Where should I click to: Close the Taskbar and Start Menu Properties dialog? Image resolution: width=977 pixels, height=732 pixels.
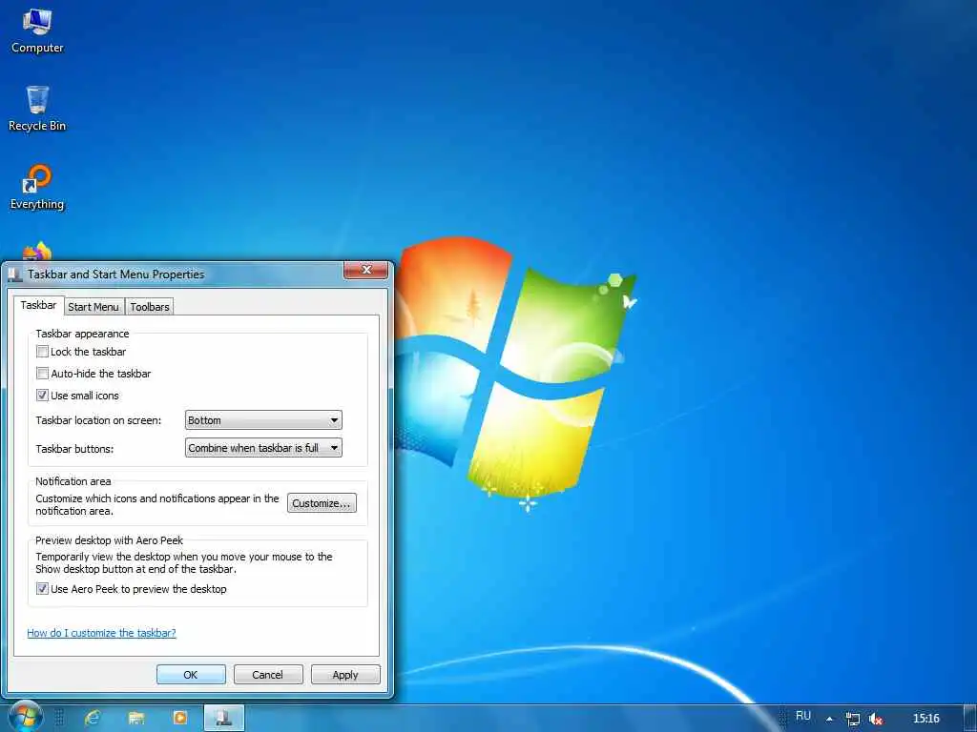click(x=365, y=270)
